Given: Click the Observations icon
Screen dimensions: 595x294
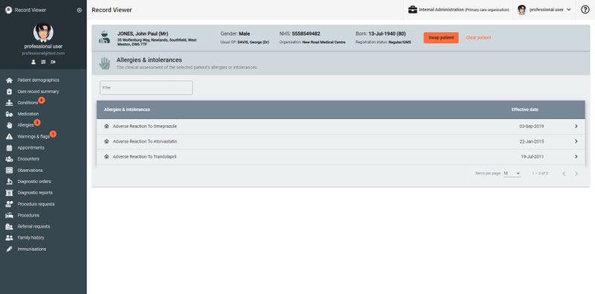Looking at the screenshot, I should click(10, 170).
